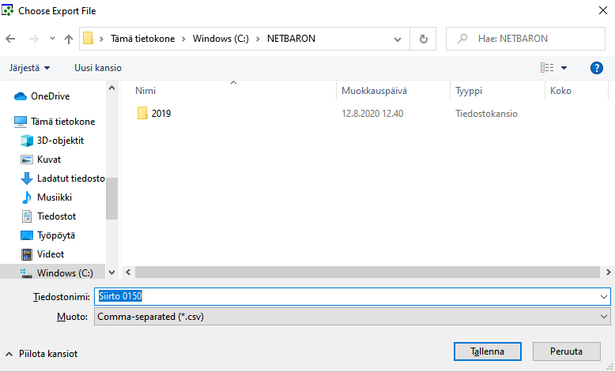Click the Back navigation arrow

[11, 39]
